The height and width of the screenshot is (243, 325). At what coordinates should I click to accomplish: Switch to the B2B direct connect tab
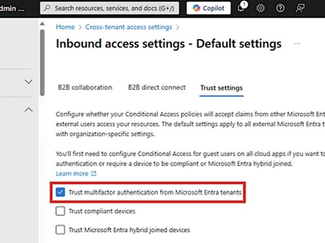click(157, 88)
